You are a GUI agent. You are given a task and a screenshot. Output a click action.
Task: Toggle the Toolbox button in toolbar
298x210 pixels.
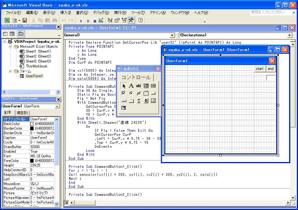pos(131,20)
